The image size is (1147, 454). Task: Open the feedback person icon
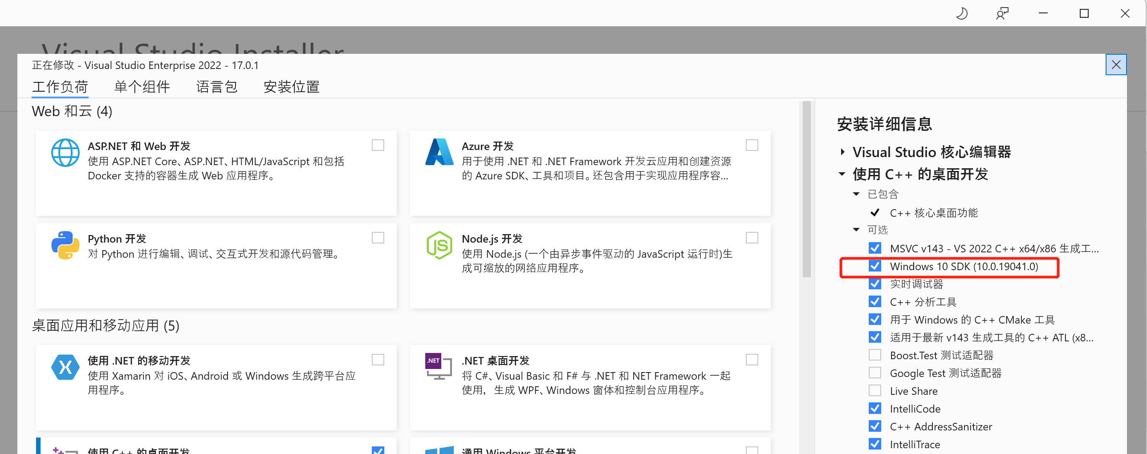pos(1002,13)
